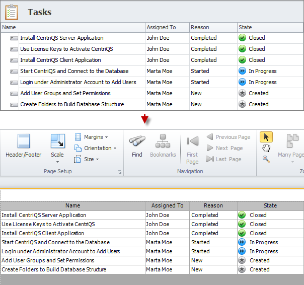Click green Closed icon for Install Client task
The height and width of the screenshot is (285, 304).
tap(242, 60)
